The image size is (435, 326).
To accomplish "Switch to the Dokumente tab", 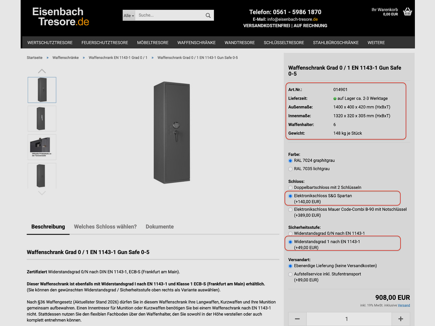I will (160, 227).
